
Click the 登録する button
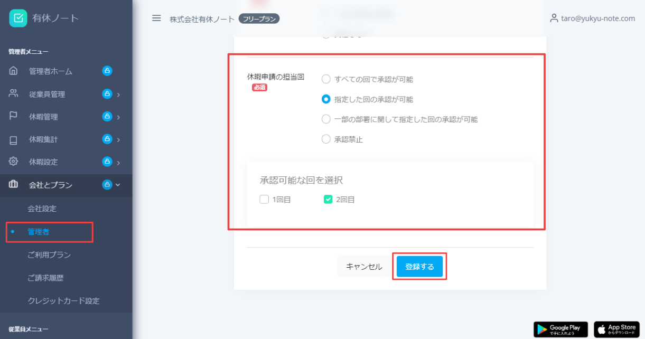tap(419, 267)
